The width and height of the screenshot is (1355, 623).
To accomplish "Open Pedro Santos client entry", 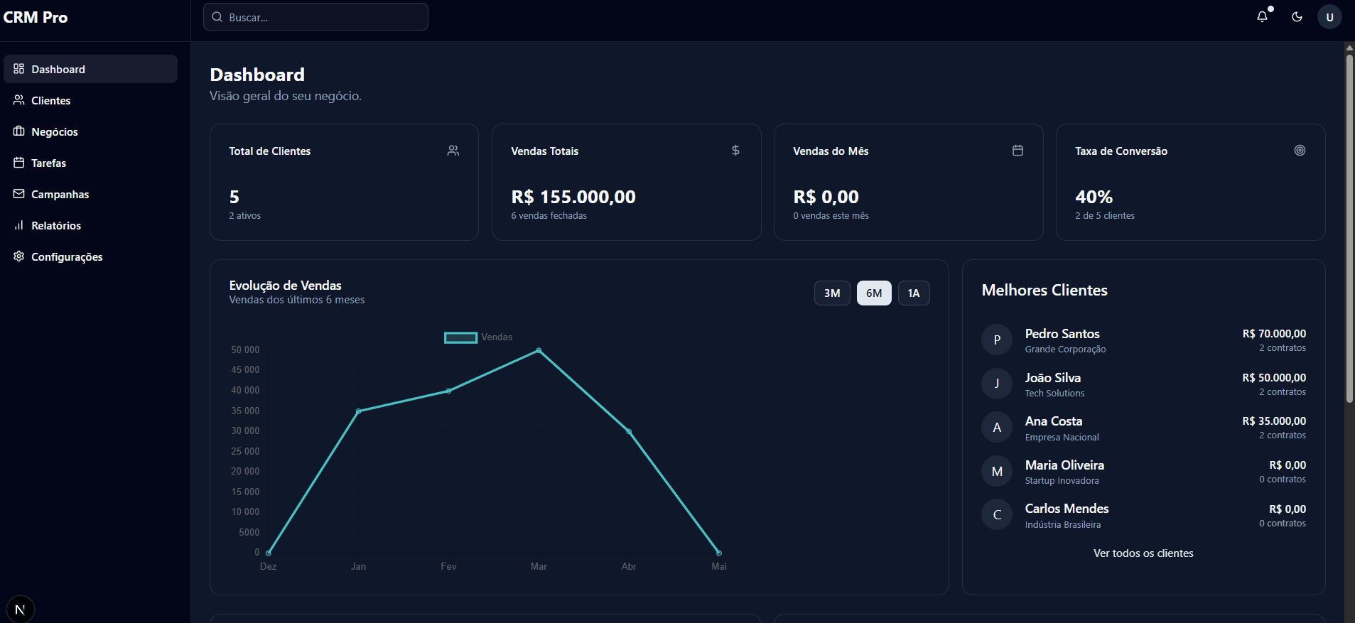I will coord(1062,334).
